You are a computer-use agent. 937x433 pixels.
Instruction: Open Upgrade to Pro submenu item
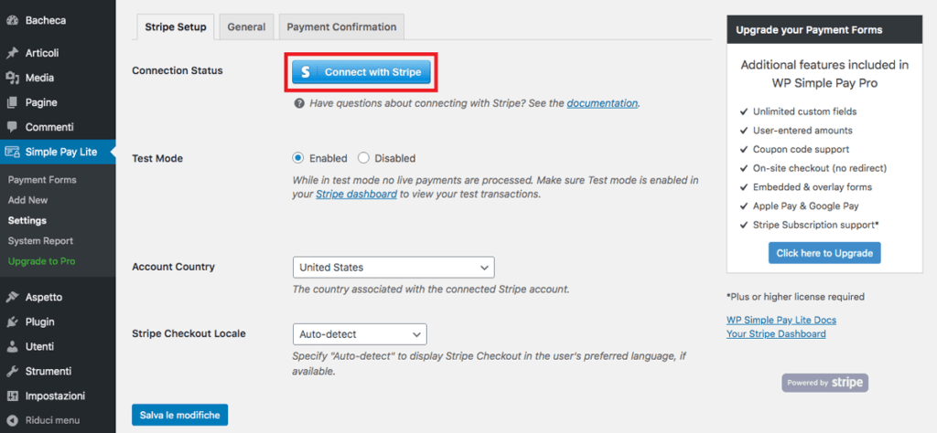pos(42,261)
